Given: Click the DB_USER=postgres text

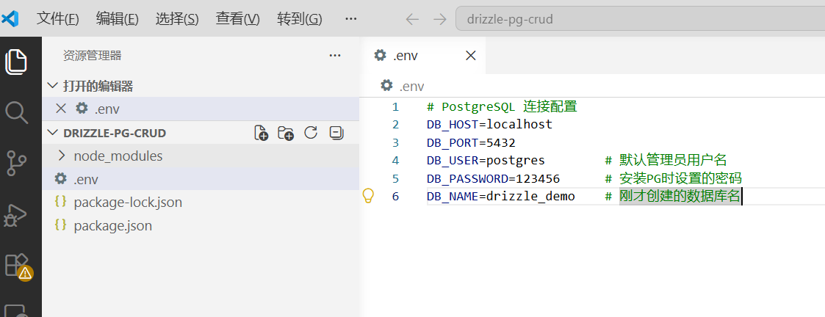Looking at the screenshot, I should [486, 161].
